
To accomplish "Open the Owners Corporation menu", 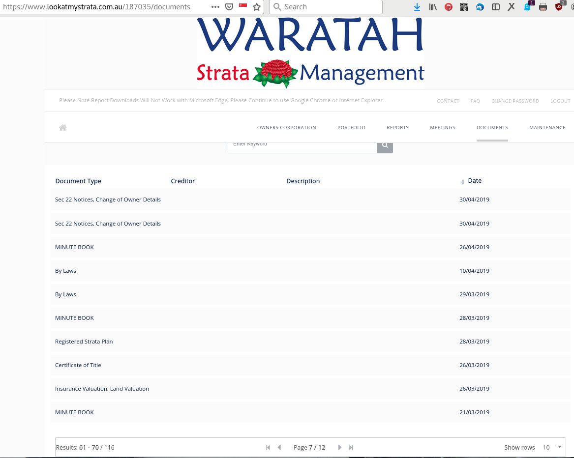I will pos(287,128).
